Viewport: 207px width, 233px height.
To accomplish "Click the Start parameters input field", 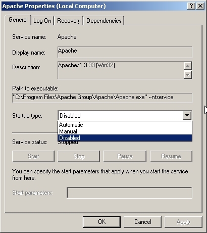I will click(129, 193).
